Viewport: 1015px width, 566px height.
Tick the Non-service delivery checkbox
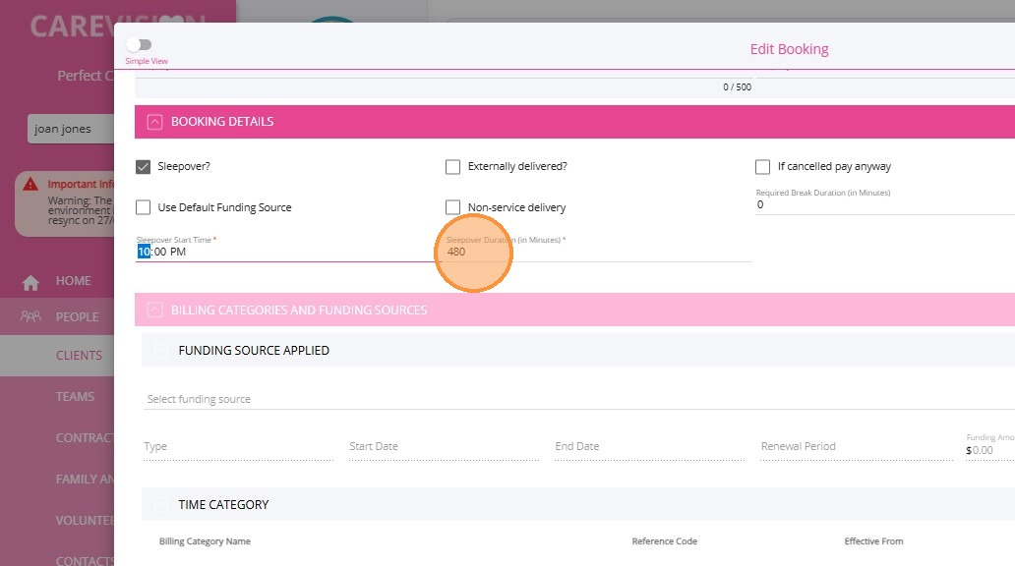[x=452, y=207]
